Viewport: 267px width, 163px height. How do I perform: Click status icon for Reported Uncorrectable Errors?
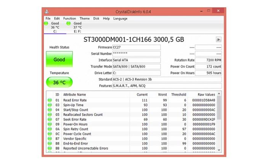50,148
